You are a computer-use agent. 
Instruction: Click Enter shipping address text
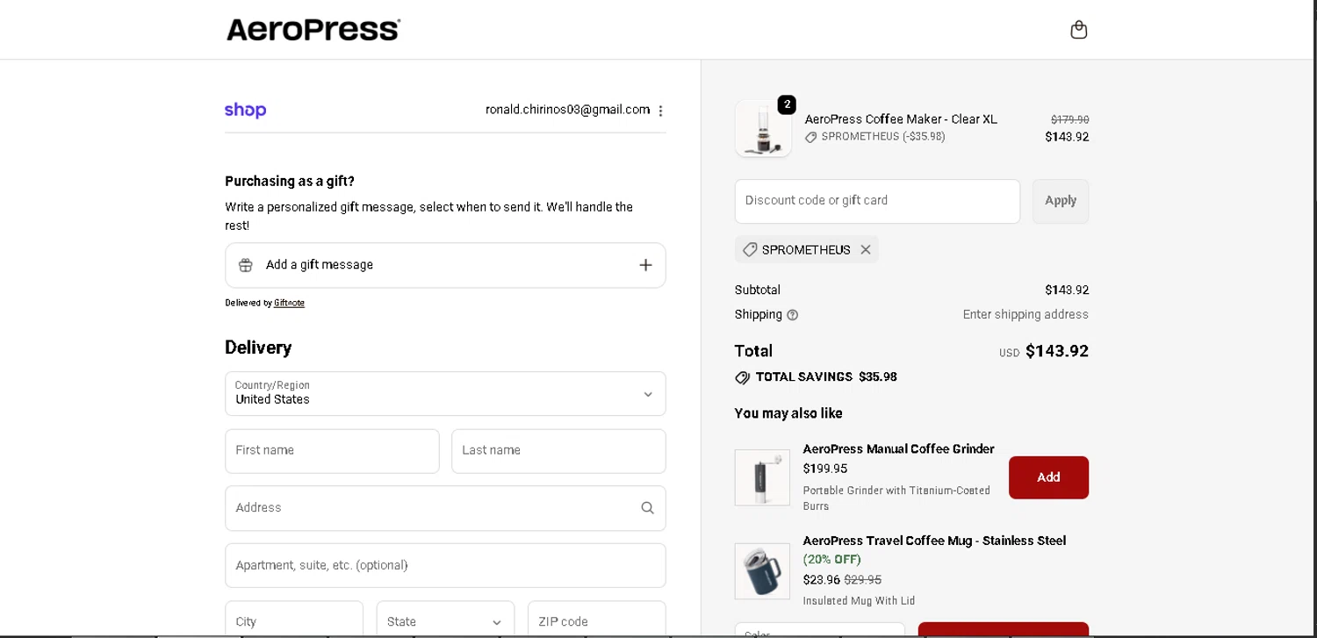coord(1026,314)
